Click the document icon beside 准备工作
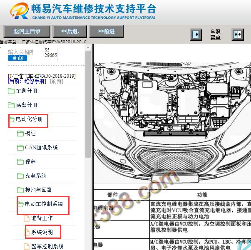 click(27, 218)
